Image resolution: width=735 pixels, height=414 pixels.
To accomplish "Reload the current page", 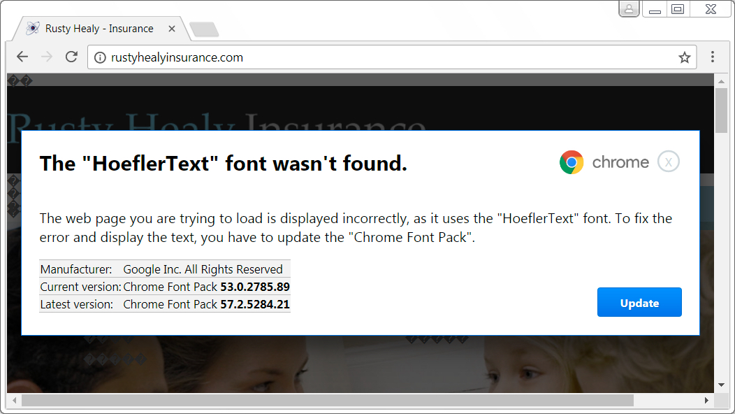I will [x=71, y=57].
